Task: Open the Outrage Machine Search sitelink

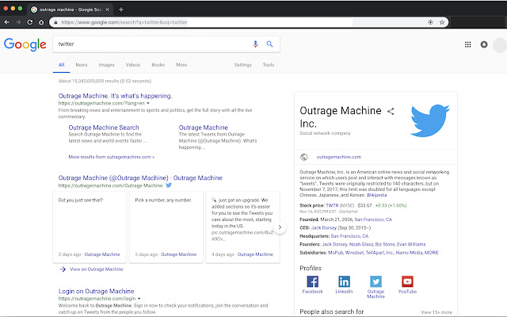Action: [104, 128]
